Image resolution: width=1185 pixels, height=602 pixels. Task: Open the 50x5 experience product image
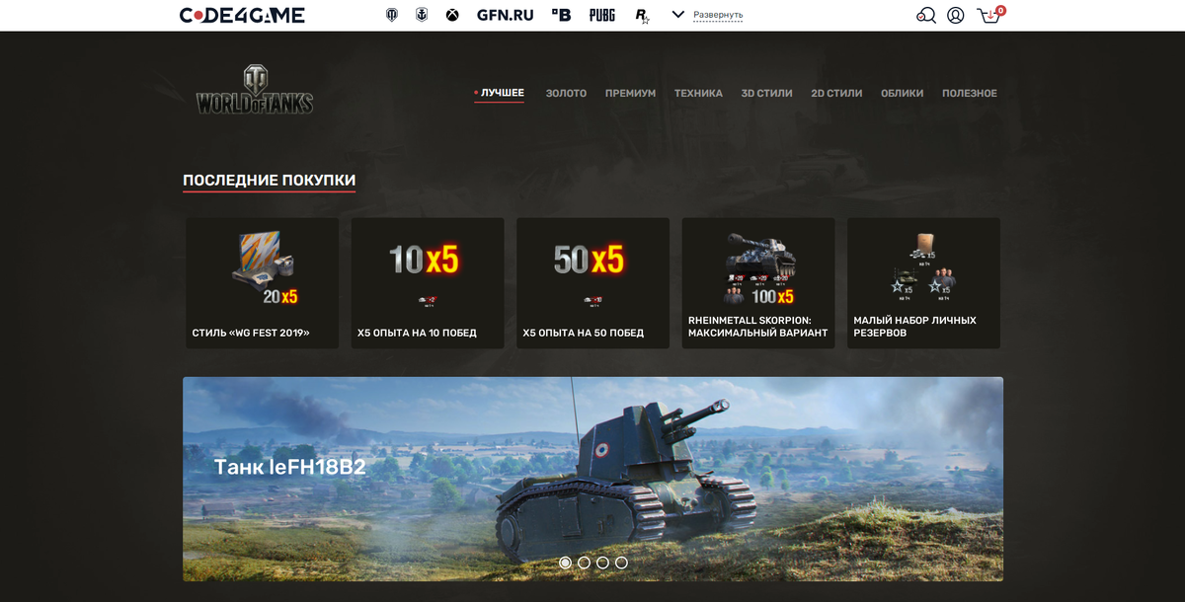tap(590, 266)
